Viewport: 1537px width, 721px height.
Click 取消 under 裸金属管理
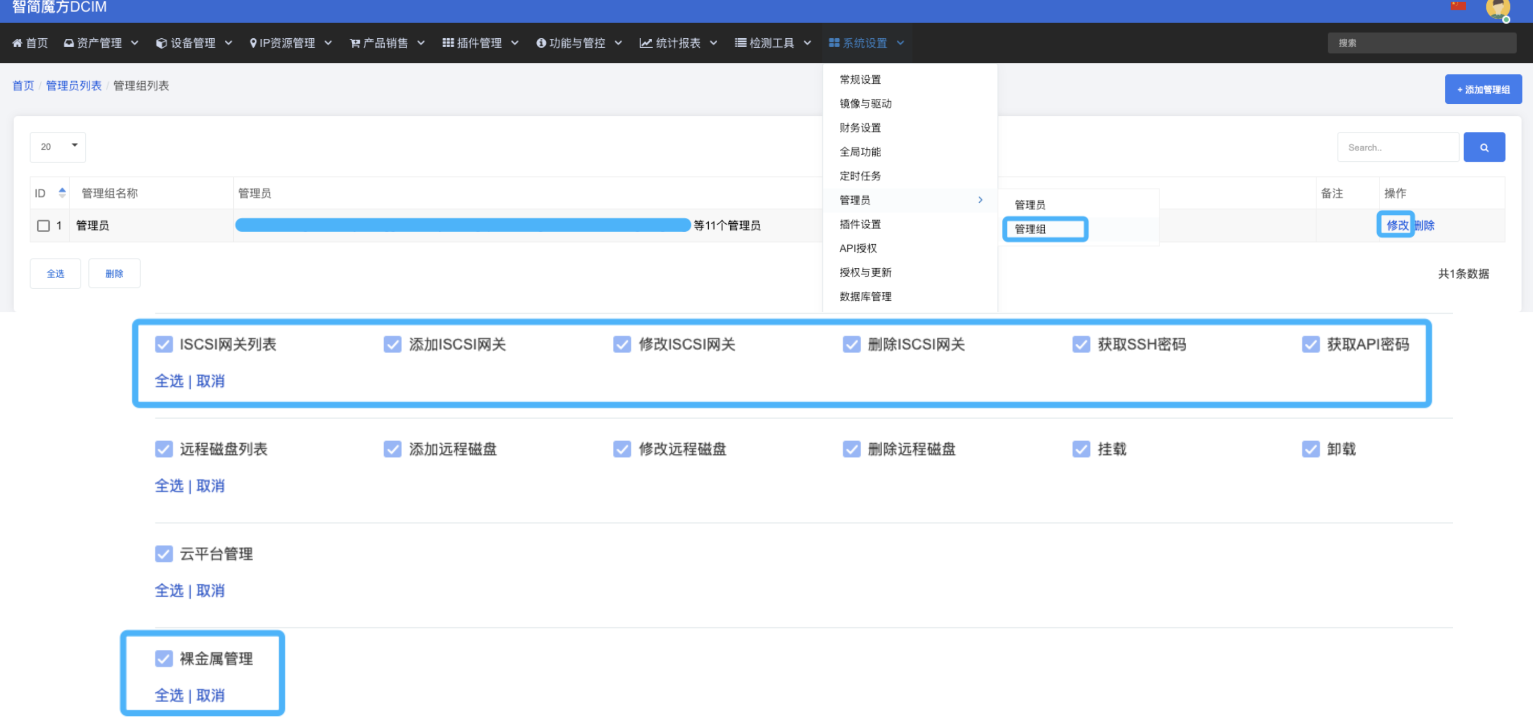(x=211, y=696)
